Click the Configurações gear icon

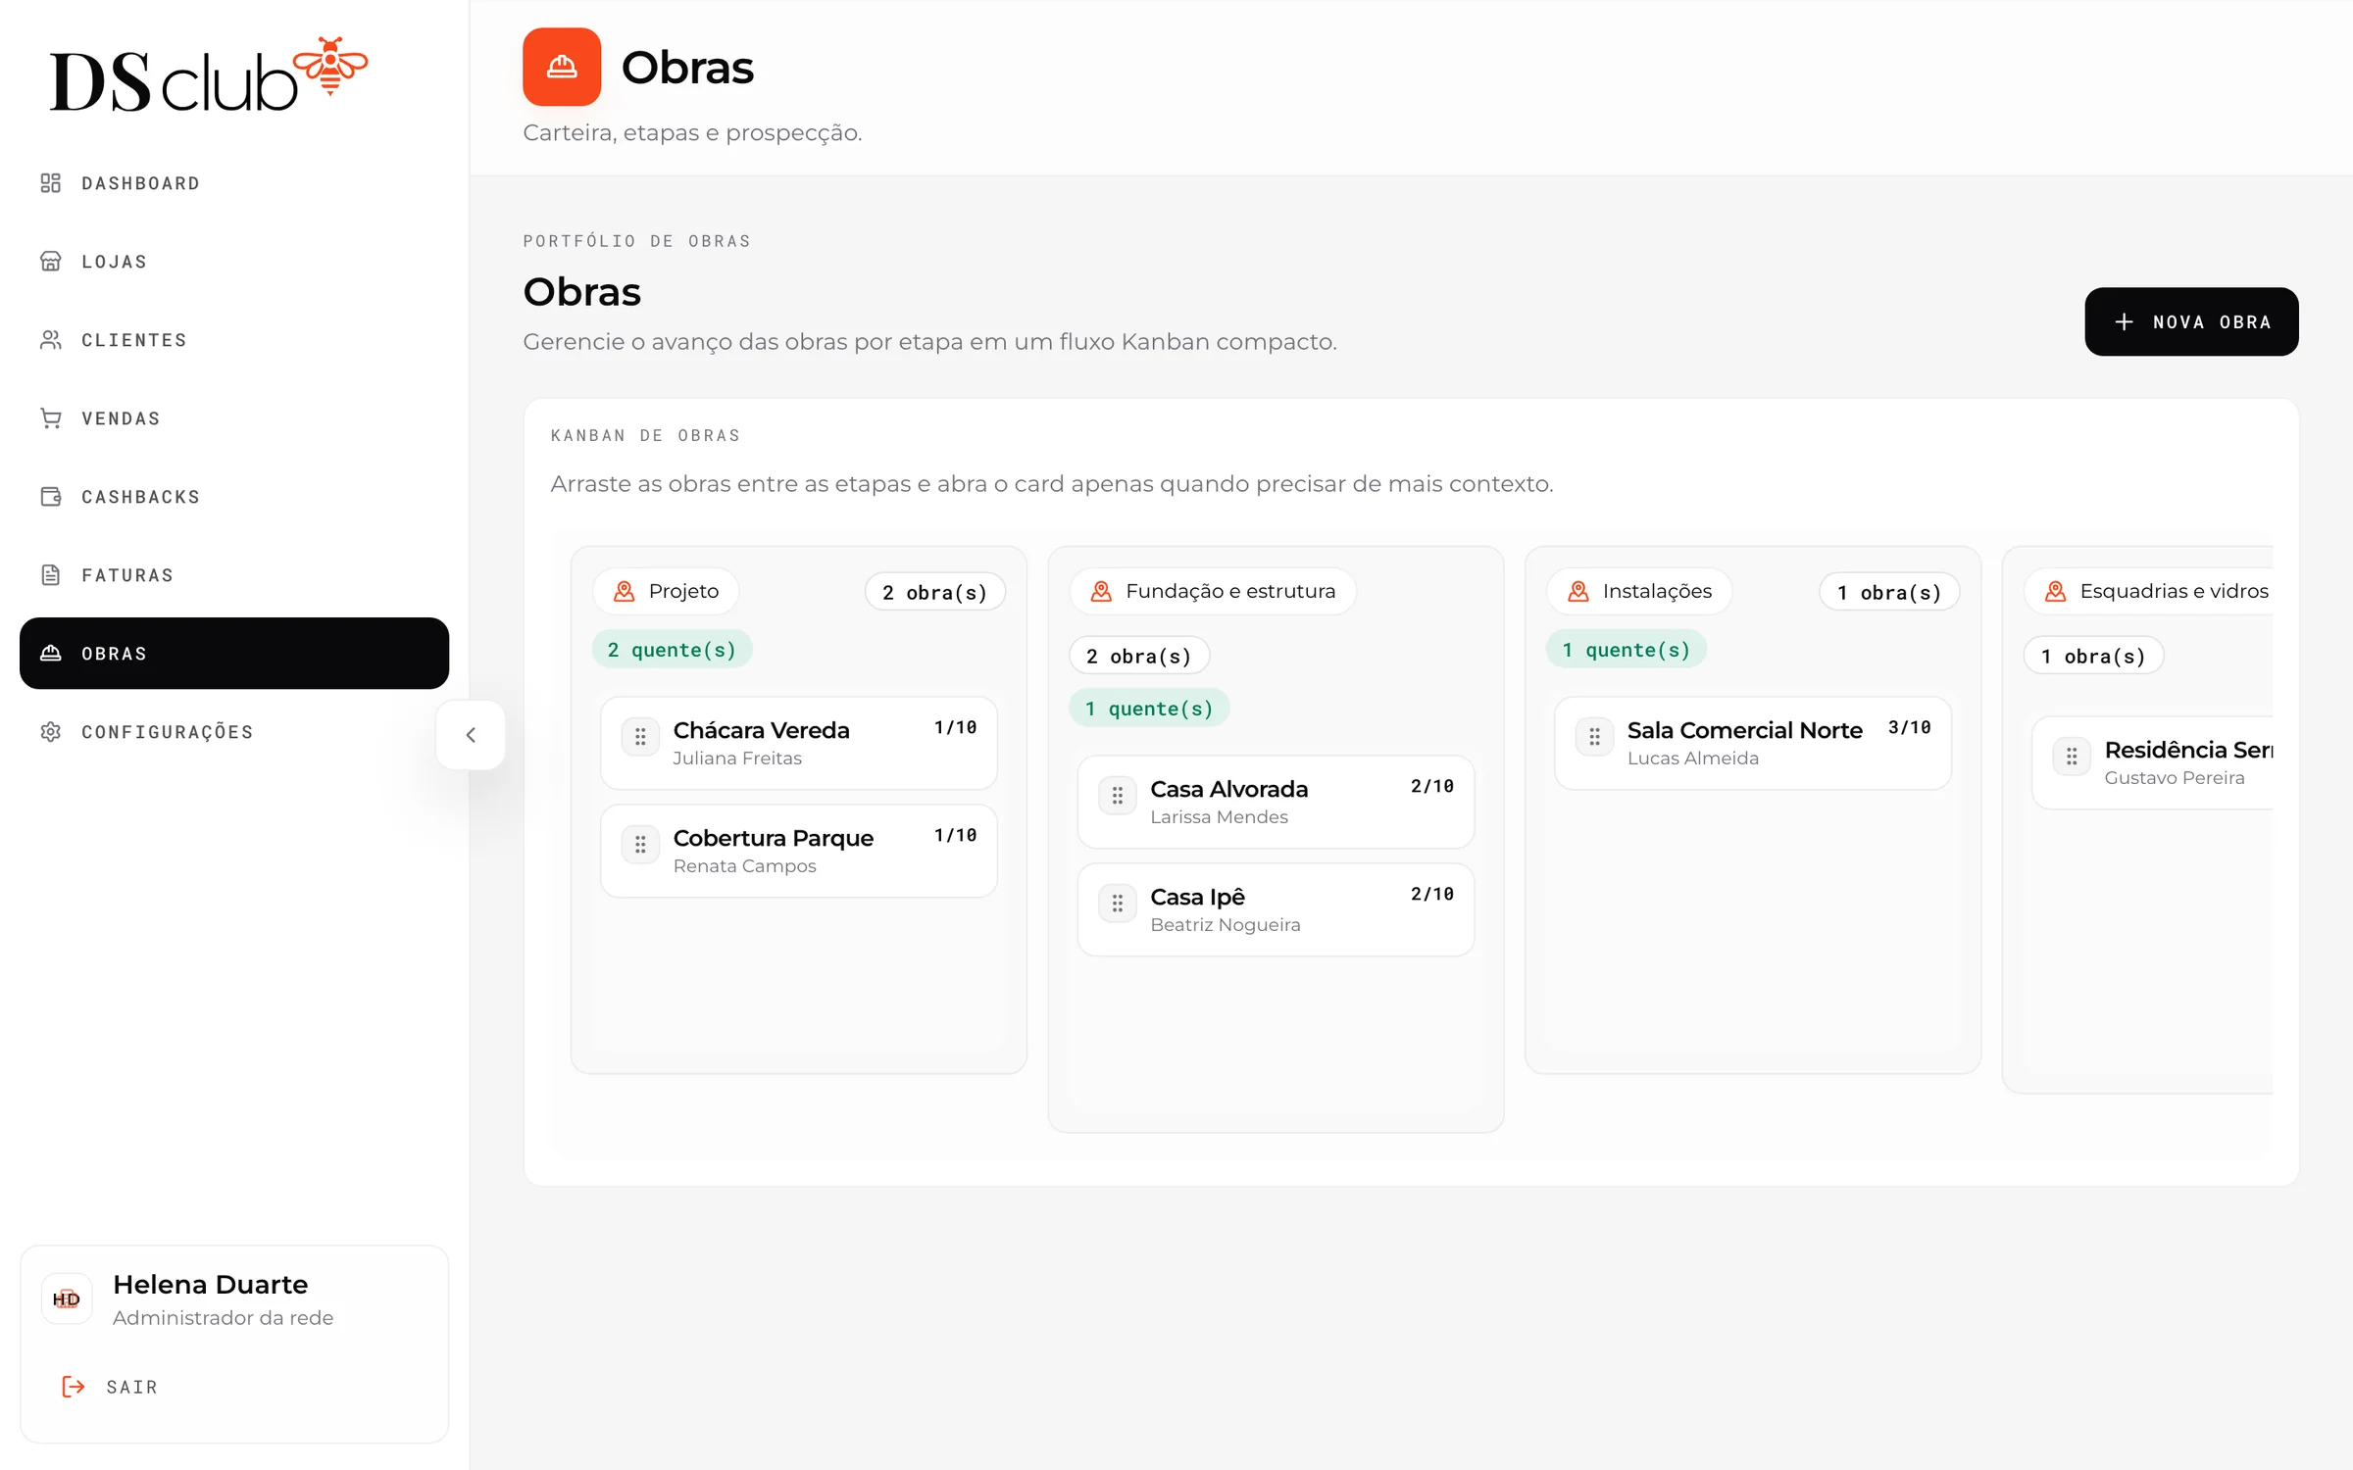(x=51, y=732)
